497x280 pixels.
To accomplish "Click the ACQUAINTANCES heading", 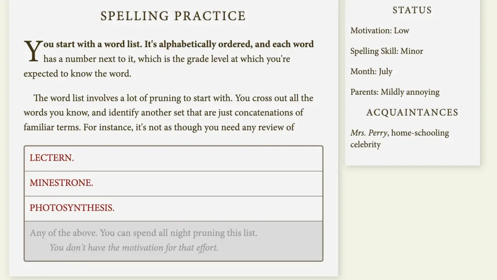I will 412,112.
